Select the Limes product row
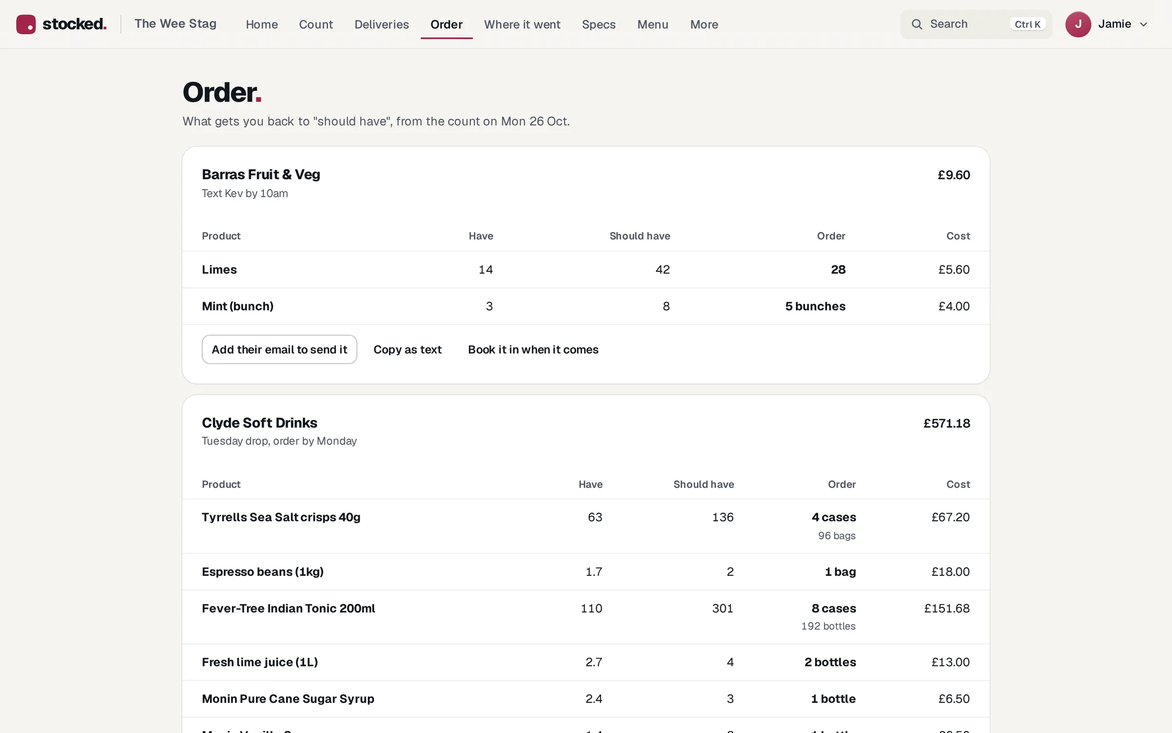The image size is (1172, 733). click(586, 269)
